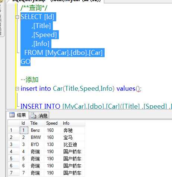Click the SELECT [Id] line
Viewport: 172px width, 177px height.
coord(37,17)
